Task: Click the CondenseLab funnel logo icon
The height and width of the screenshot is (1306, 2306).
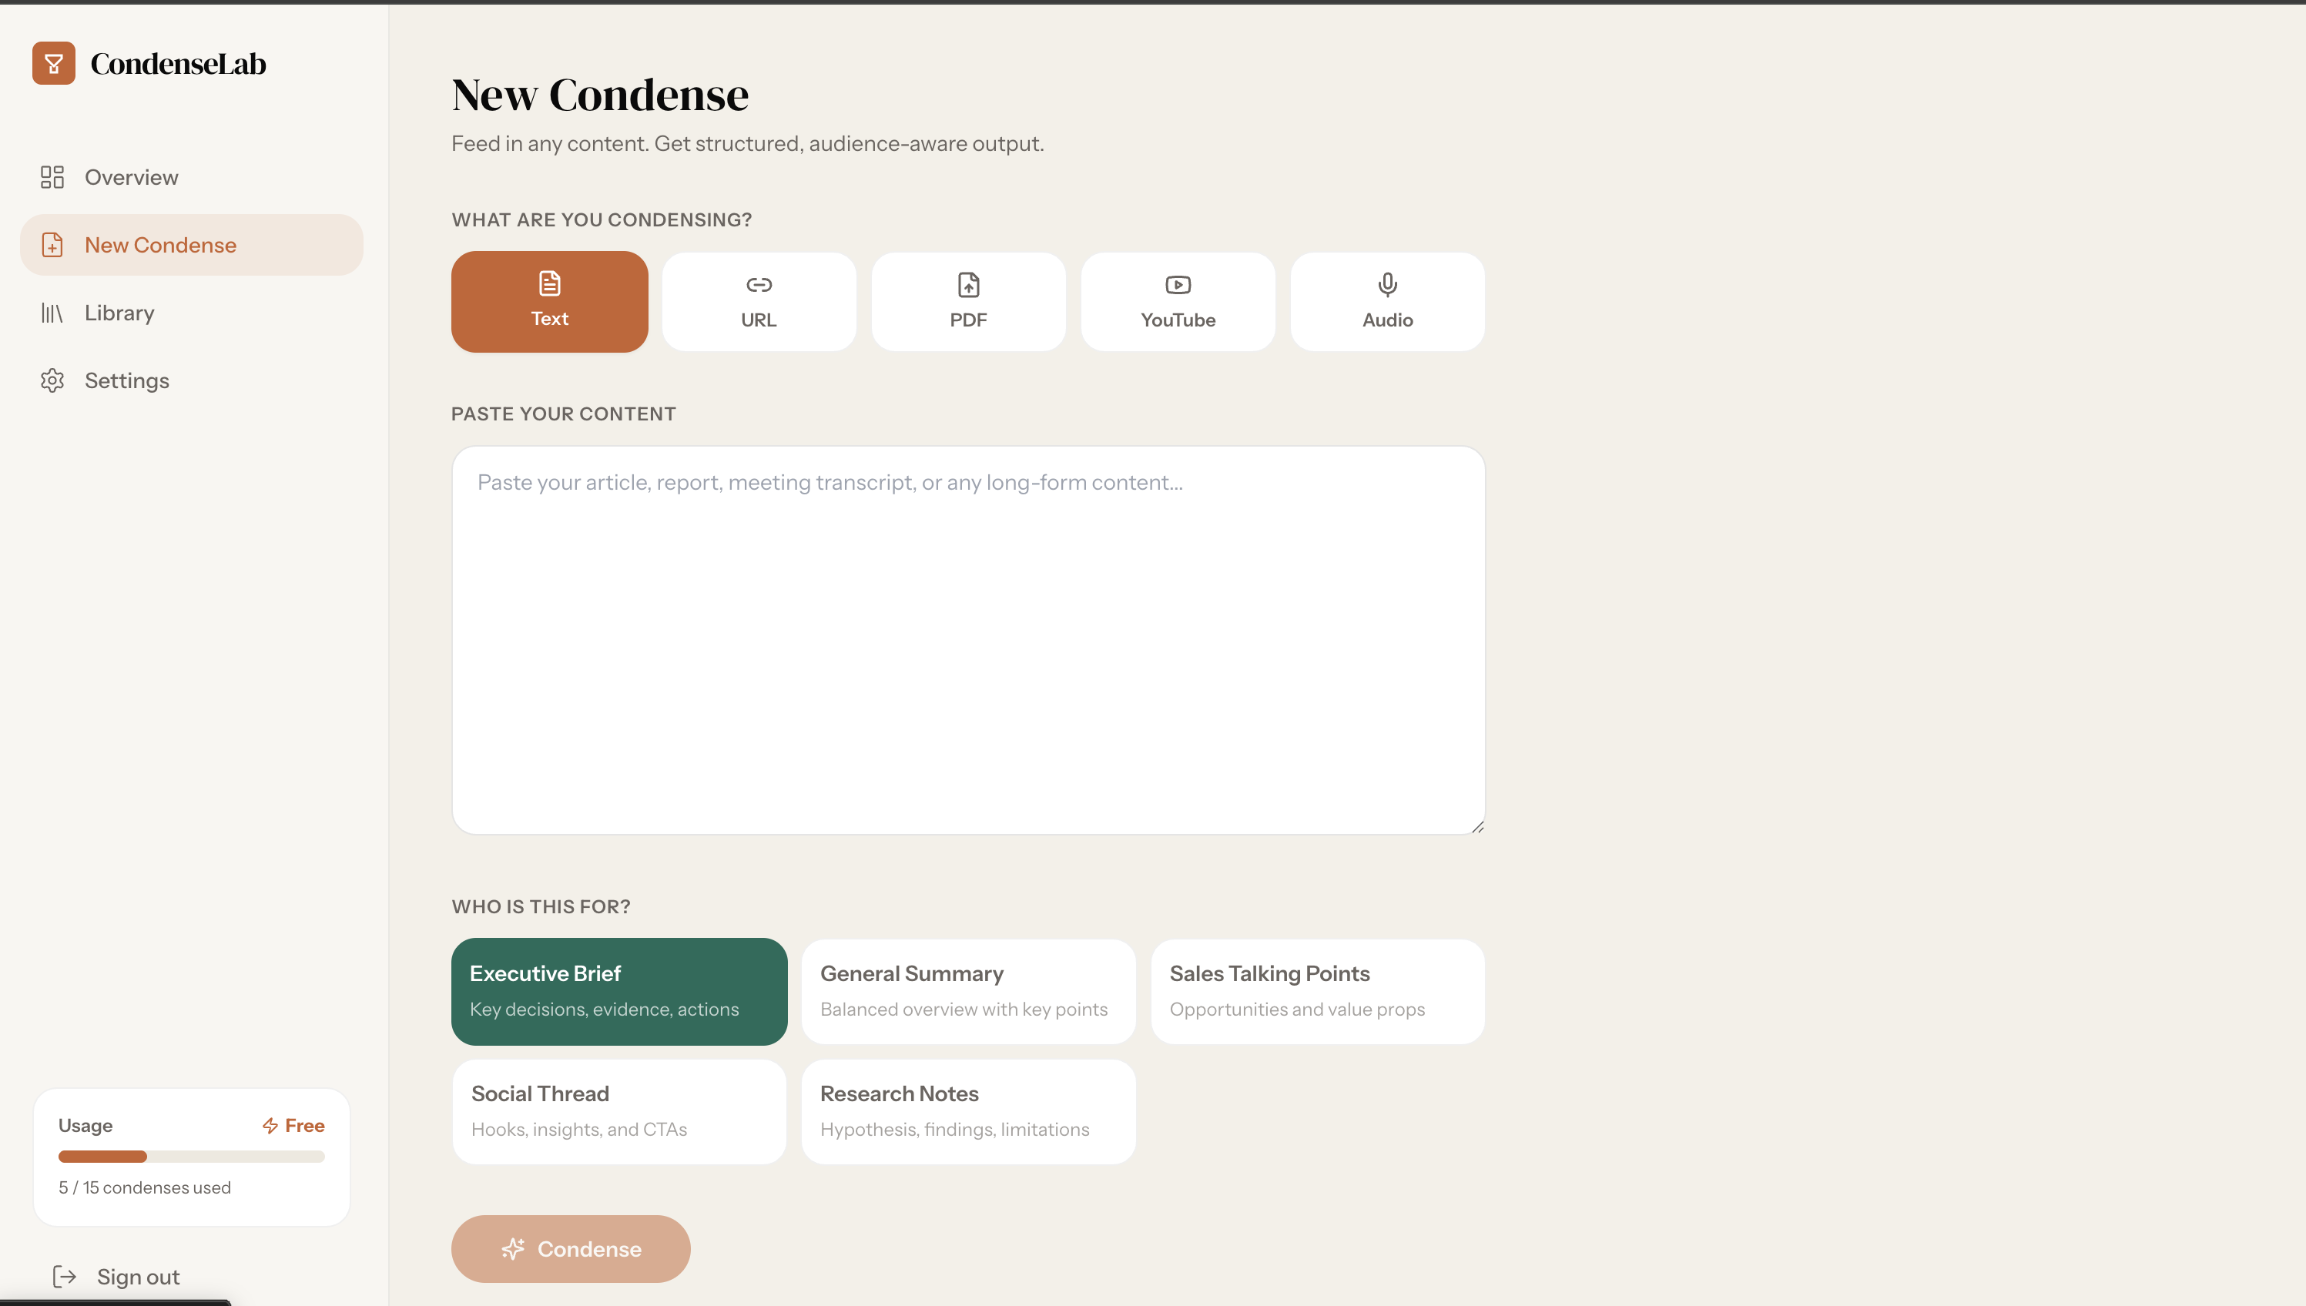Action: 54,63
